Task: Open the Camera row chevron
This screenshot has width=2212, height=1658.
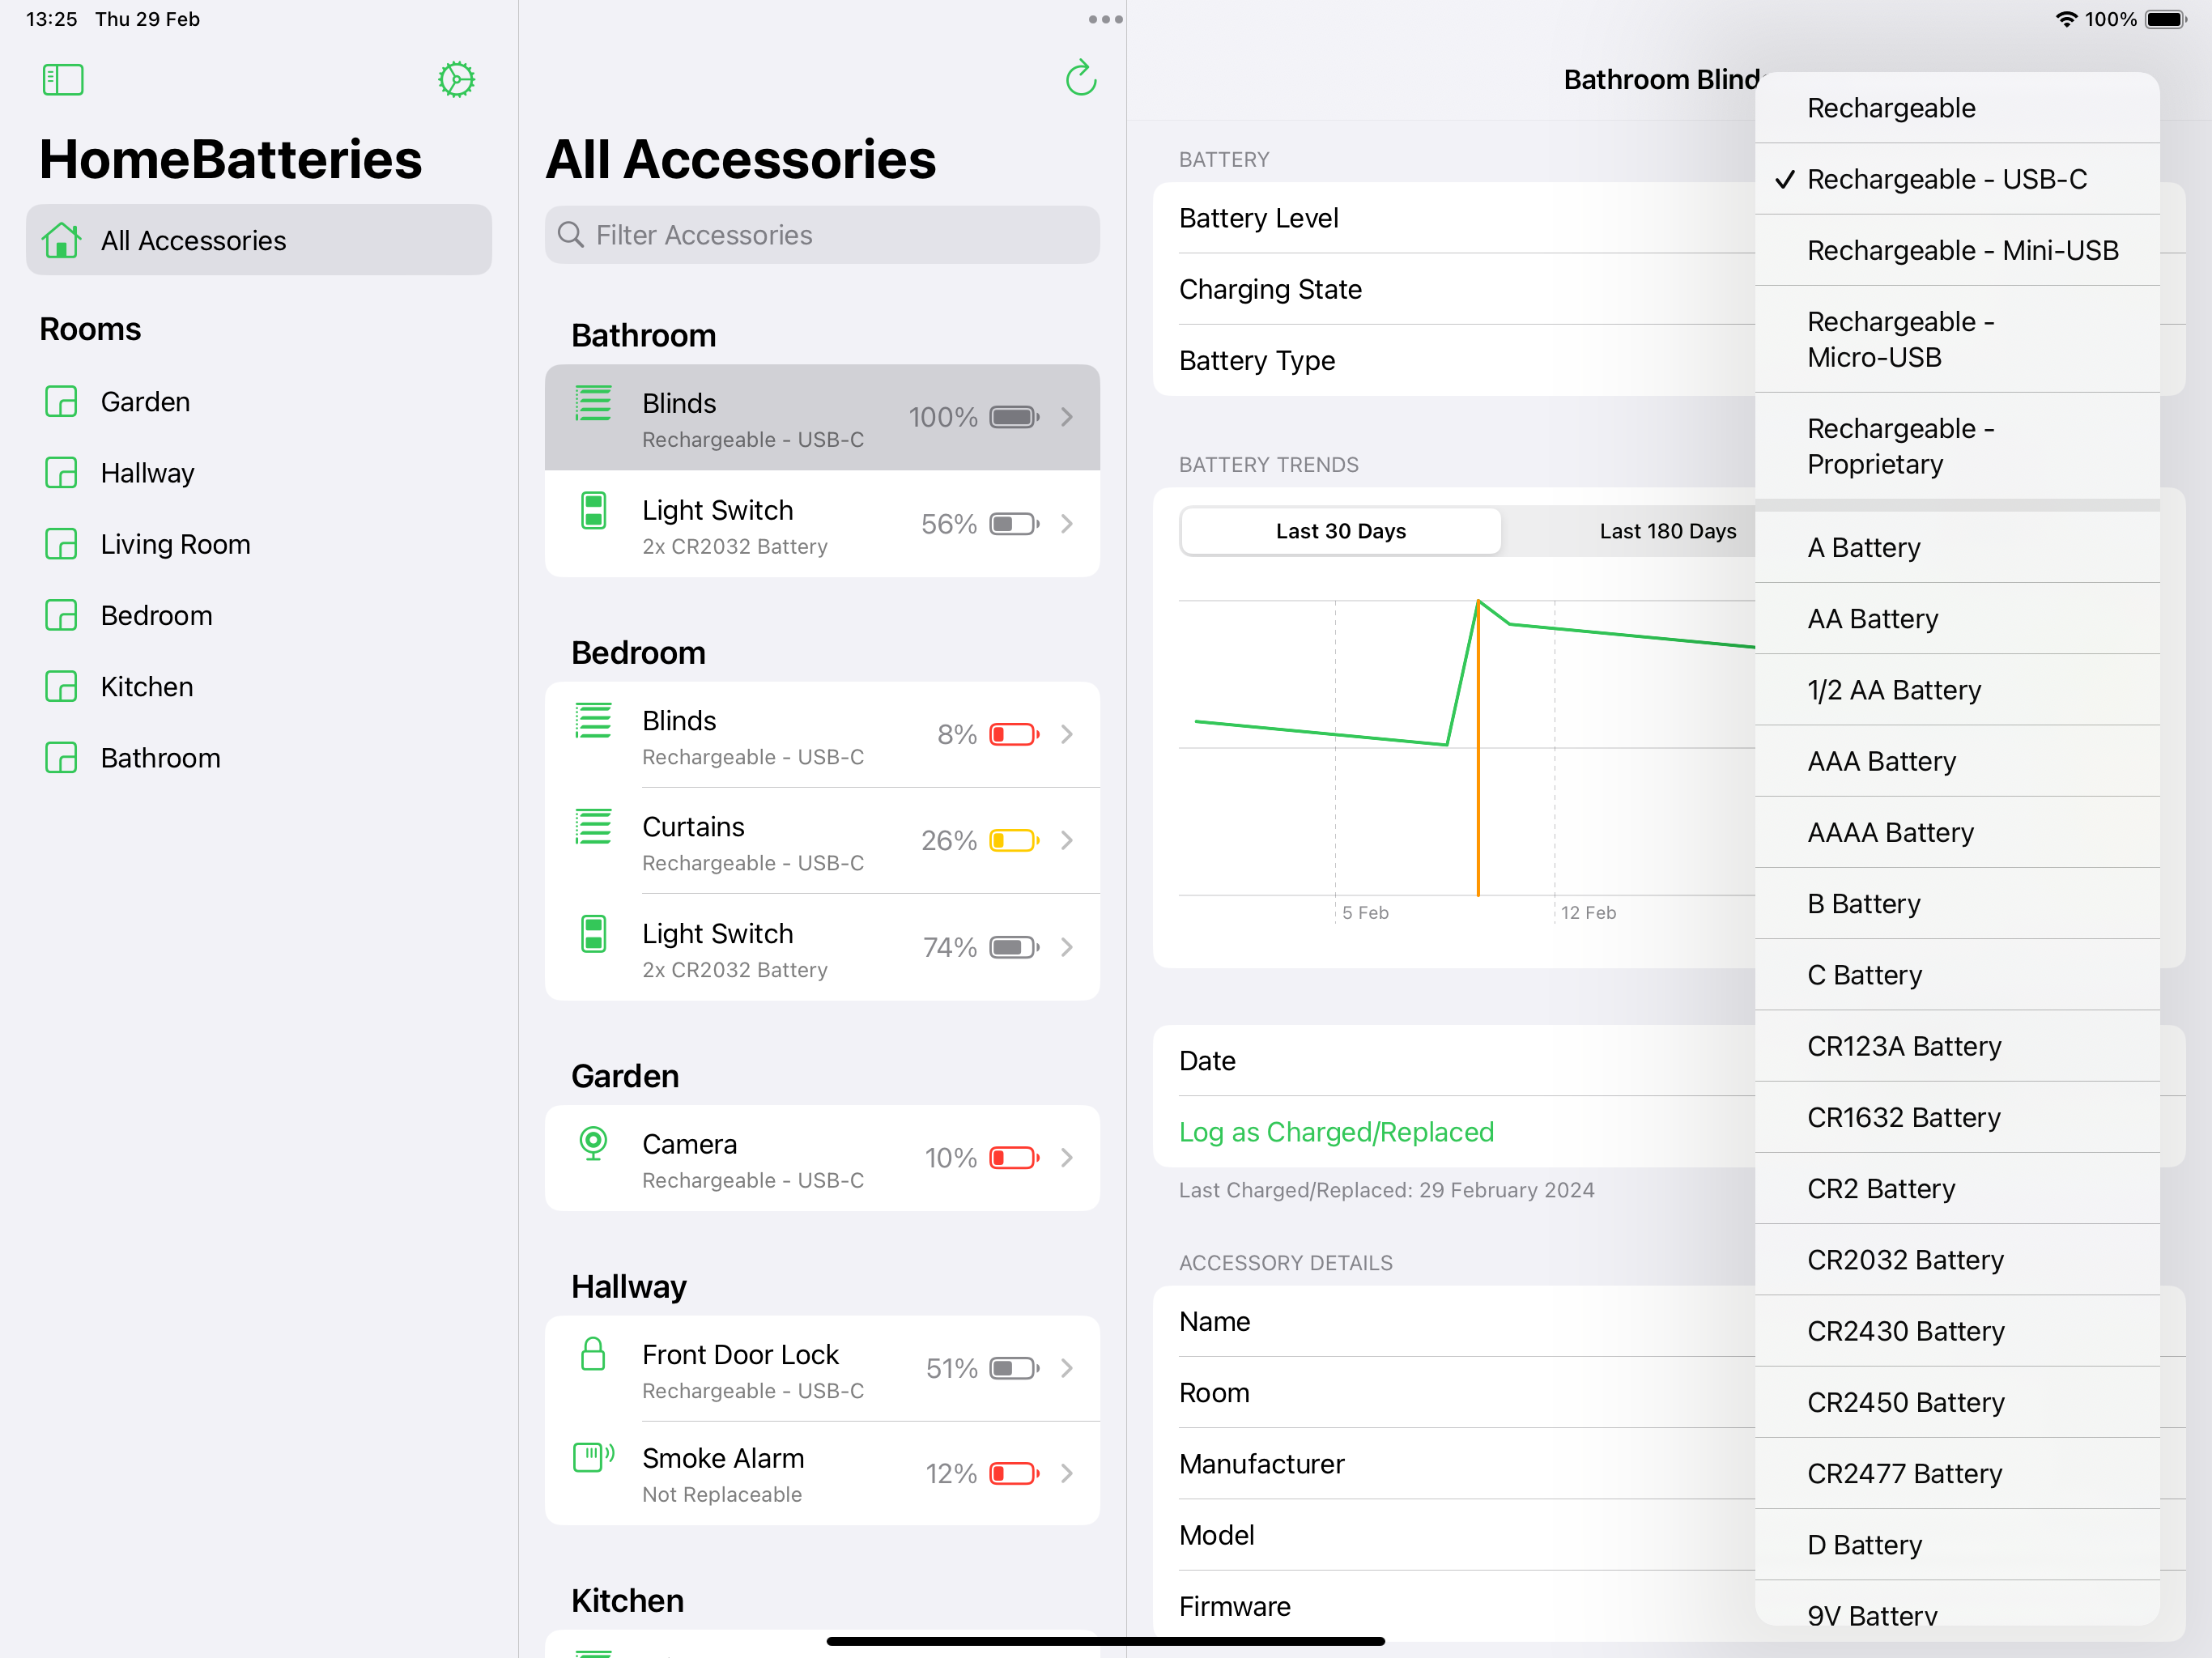Action: 1067,1158
